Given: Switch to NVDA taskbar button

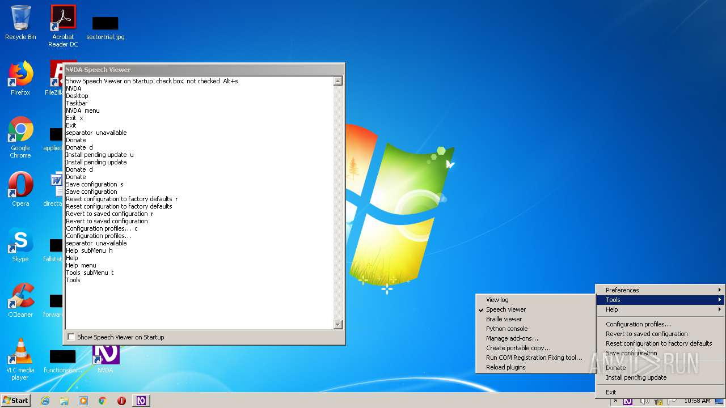Looking at the screenshot, I should [x=141, y=401].
